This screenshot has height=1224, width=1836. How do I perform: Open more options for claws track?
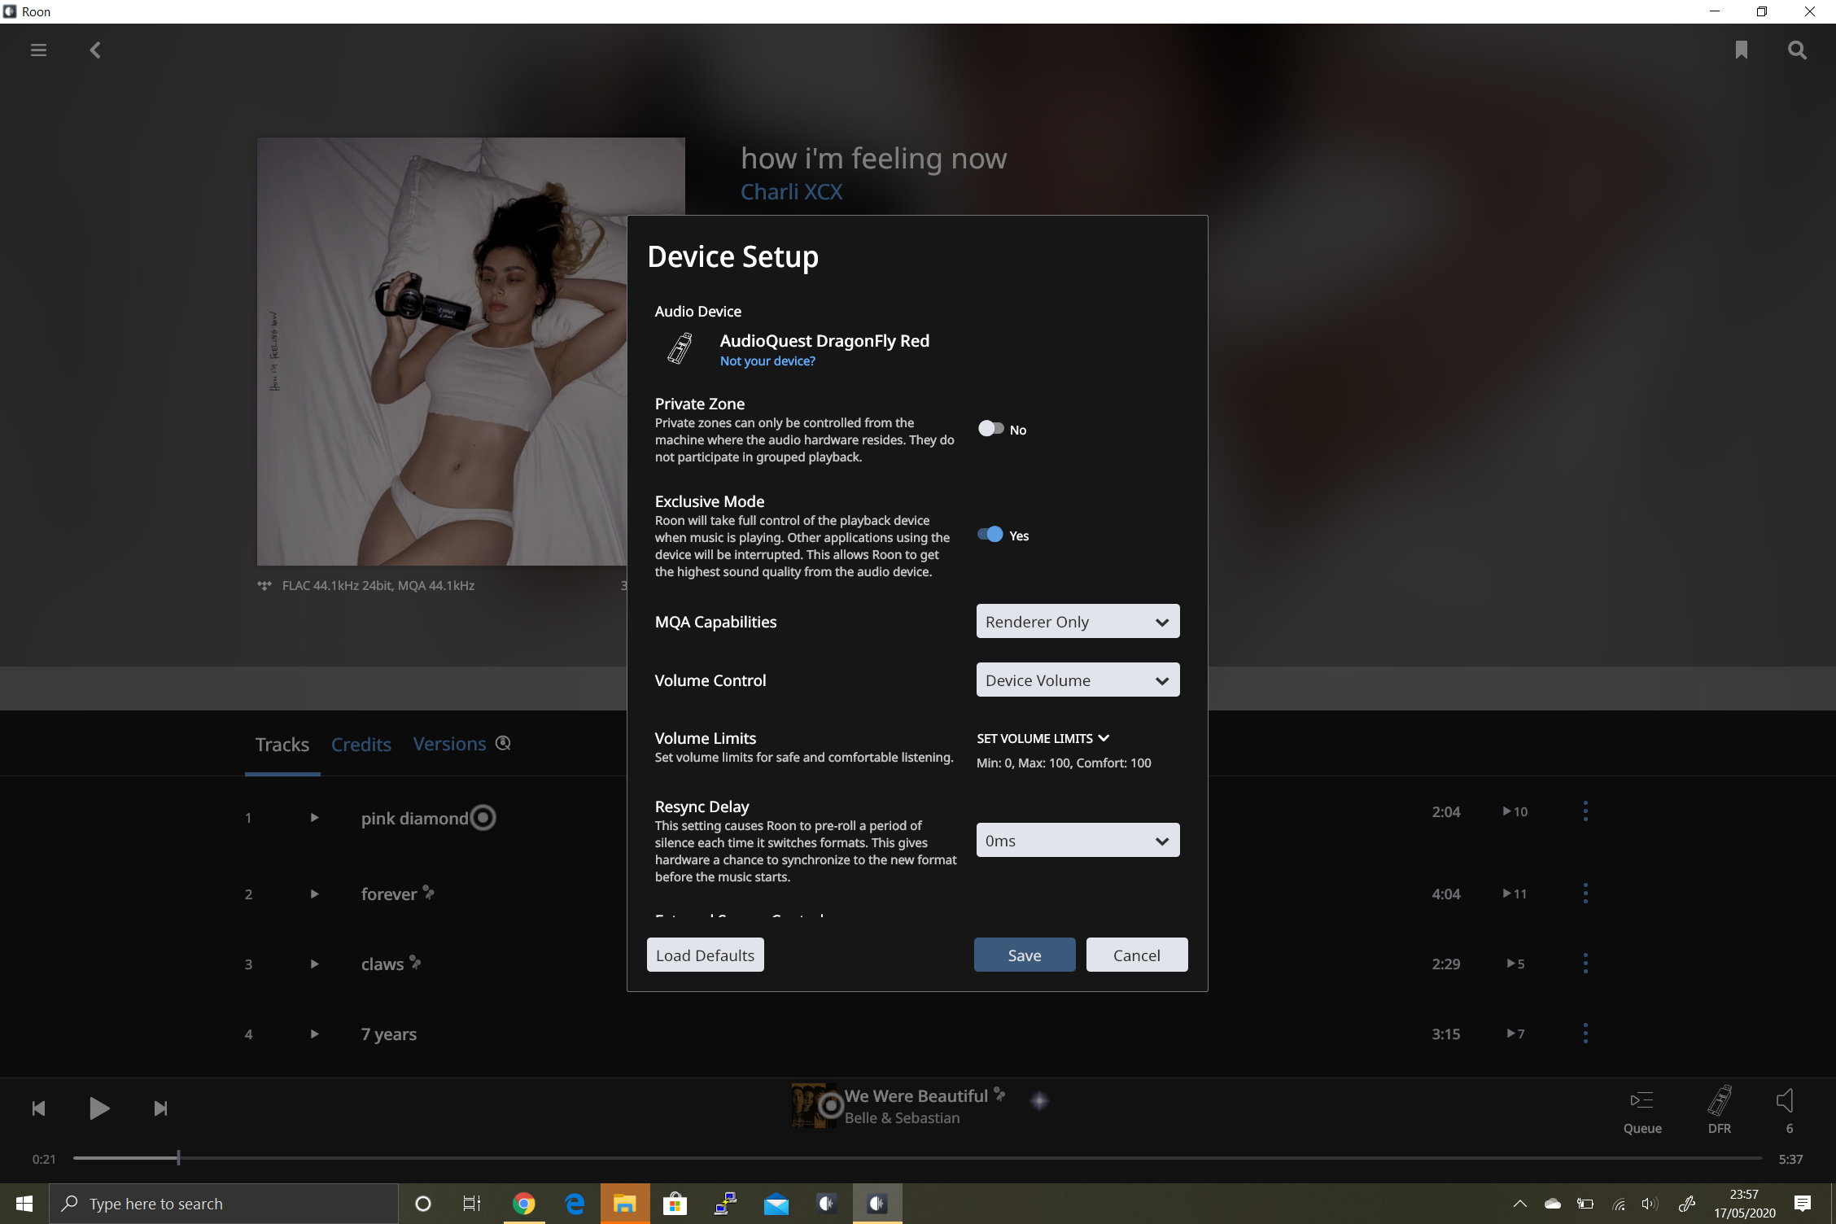tap(1585, 964)
